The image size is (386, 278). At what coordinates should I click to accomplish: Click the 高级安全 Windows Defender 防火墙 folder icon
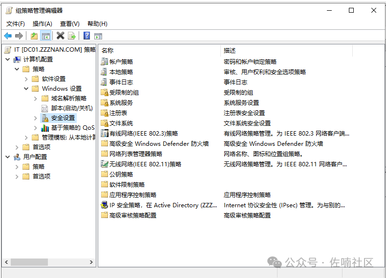click(x=105, y=143)
